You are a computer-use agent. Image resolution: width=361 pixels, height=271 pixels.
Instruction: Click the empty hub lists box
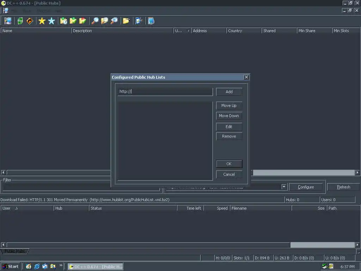pos(165,141)
